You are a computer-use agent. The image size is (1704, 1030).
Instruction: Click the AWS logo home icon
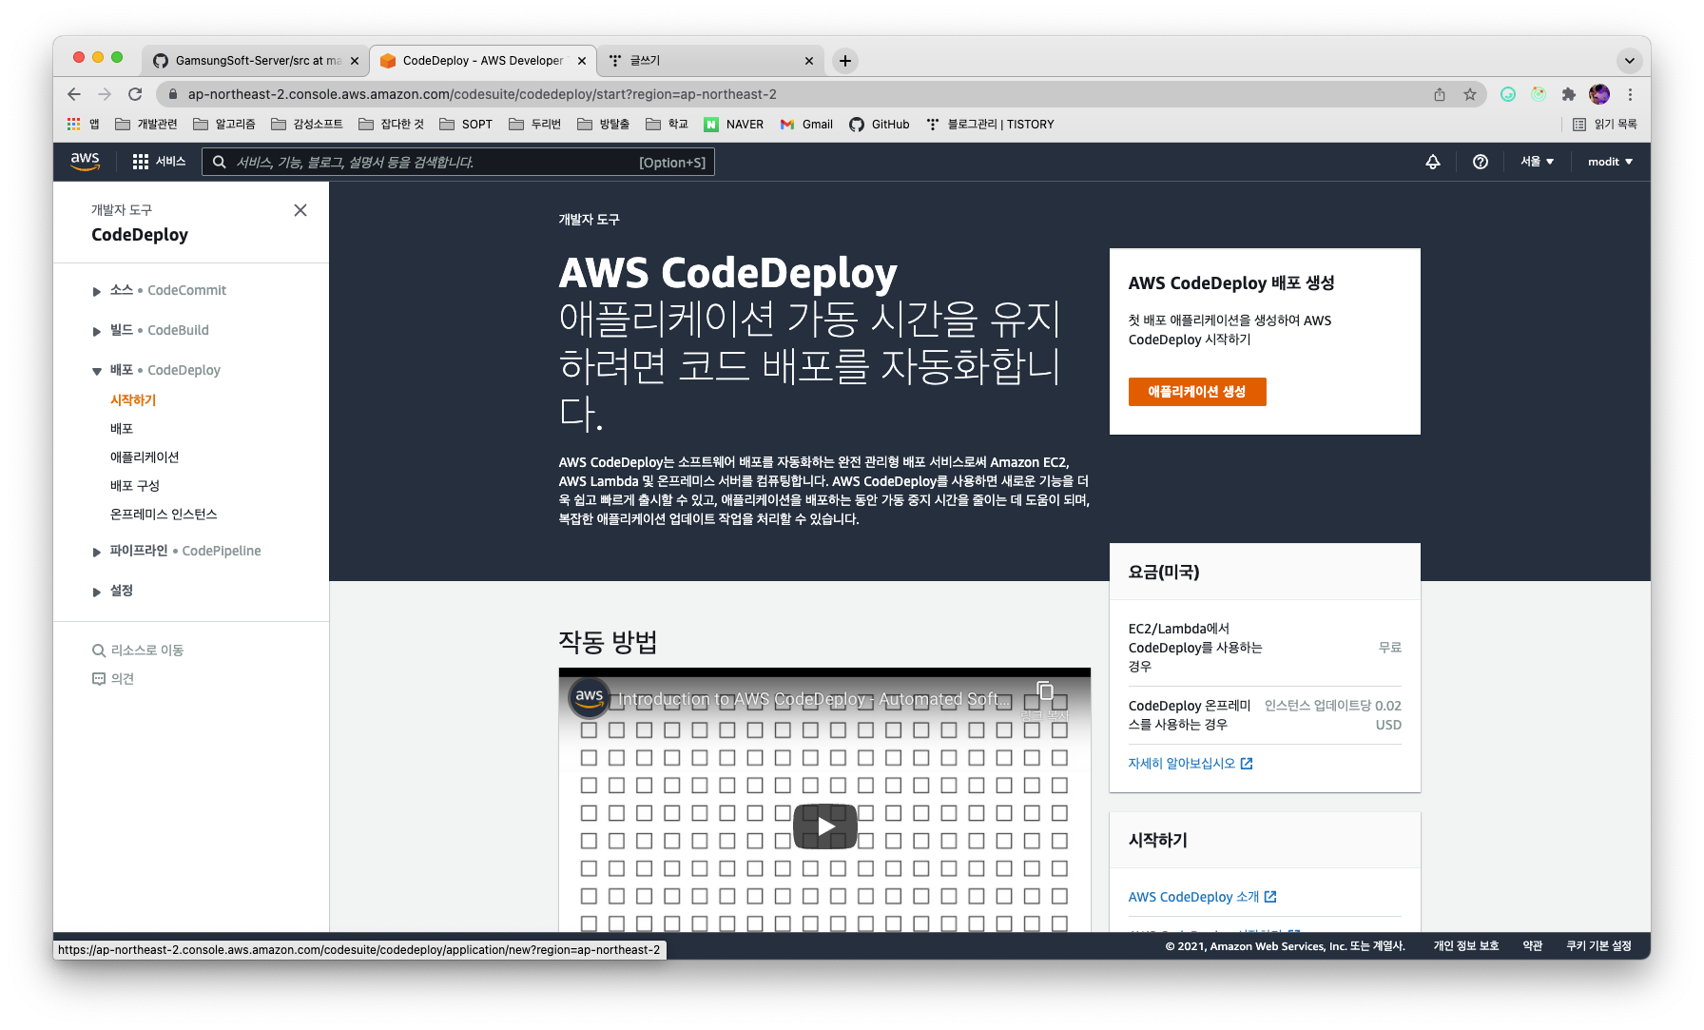tap(85, 162)
